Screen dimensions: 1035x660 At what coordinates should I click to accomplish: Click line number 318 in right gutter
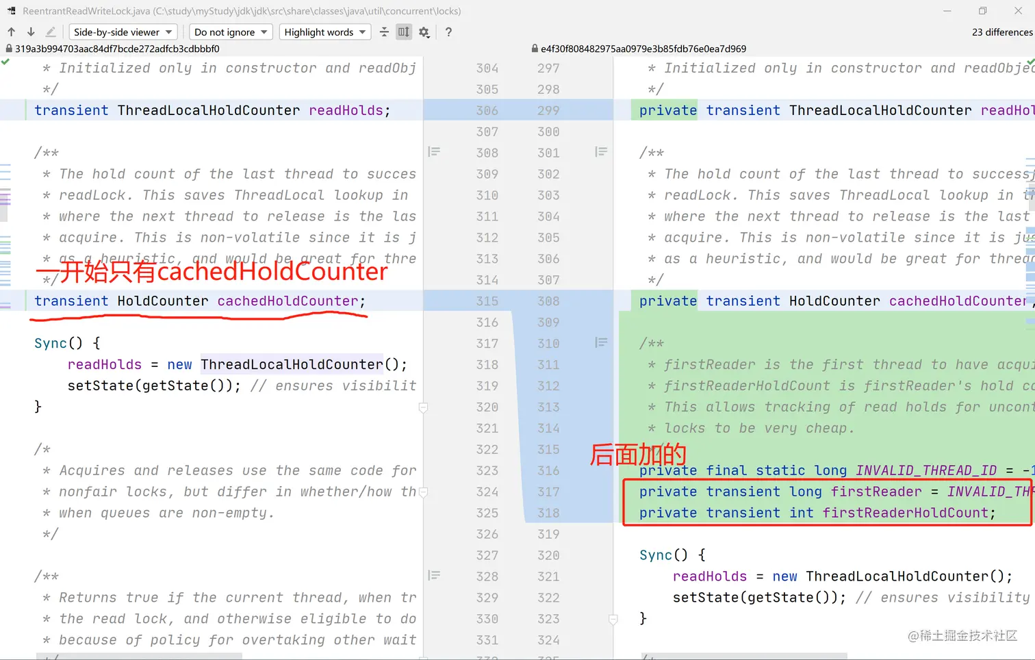(x=548, y=513)
